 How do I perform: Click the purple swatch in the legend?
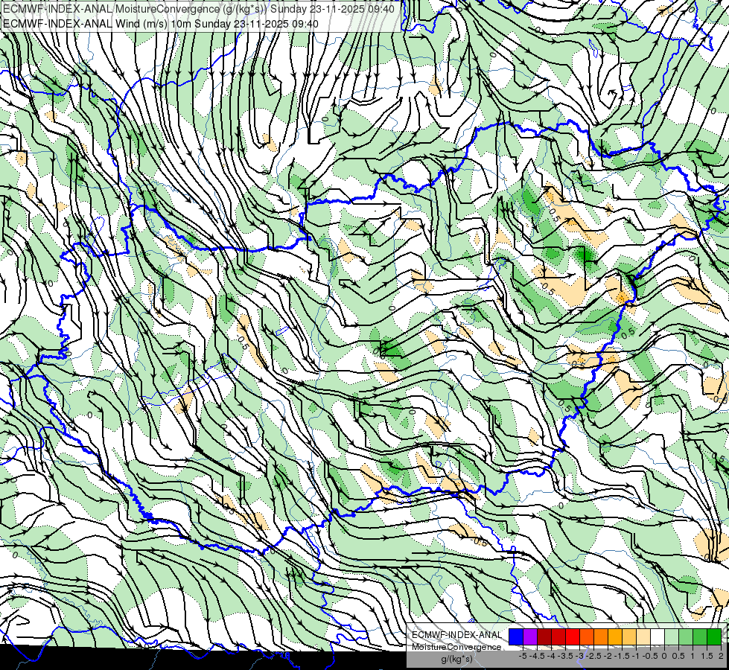tap(530, 636)
